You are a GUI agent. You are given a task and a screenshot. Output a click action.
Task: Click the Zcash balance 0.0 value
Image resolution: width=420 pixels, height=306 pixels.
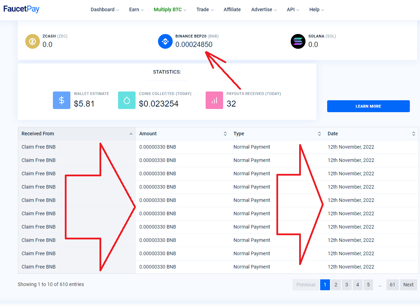[x=47, y=45]
